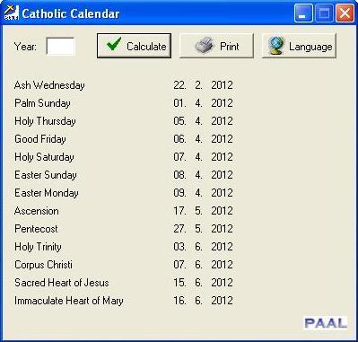
Task: Click the printer icon on Print button
Action: [205, 46]
